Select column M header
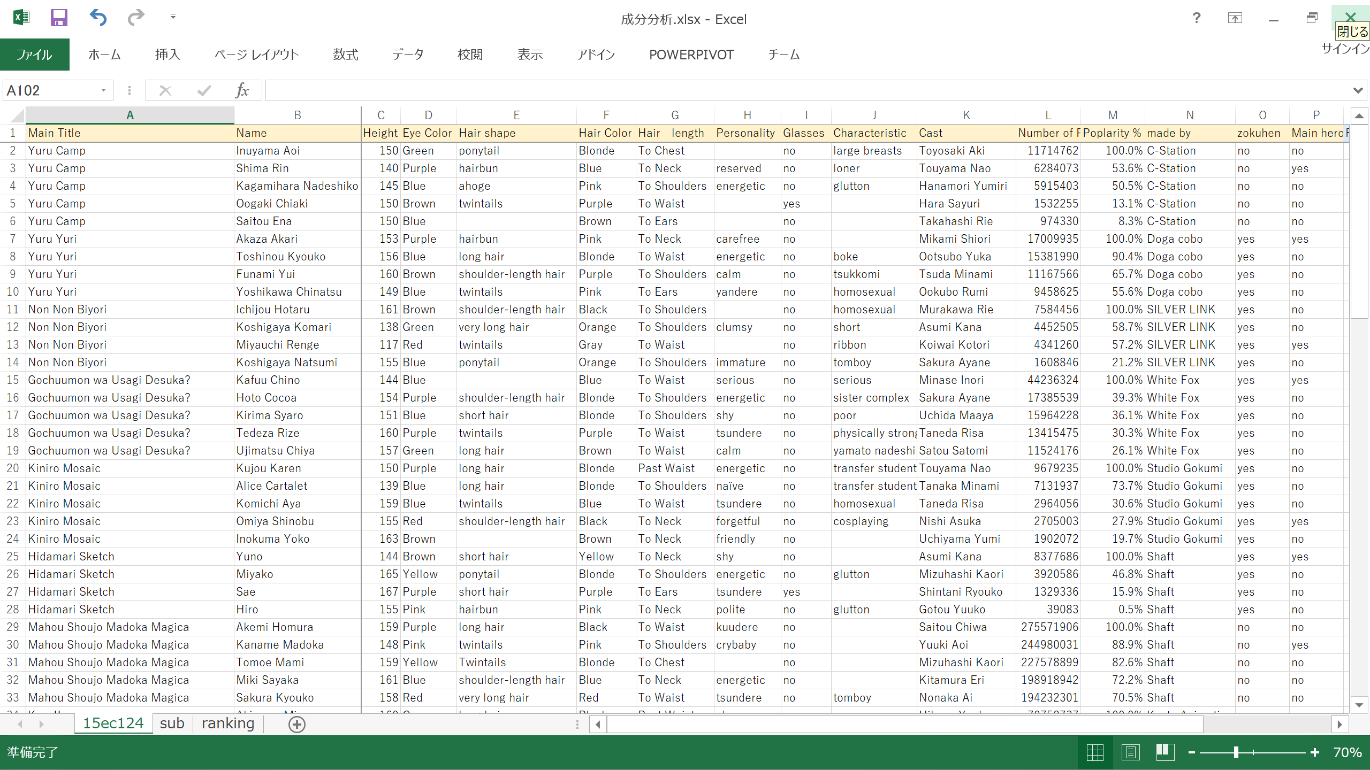1370x770 pixels. pos(1113,115)
